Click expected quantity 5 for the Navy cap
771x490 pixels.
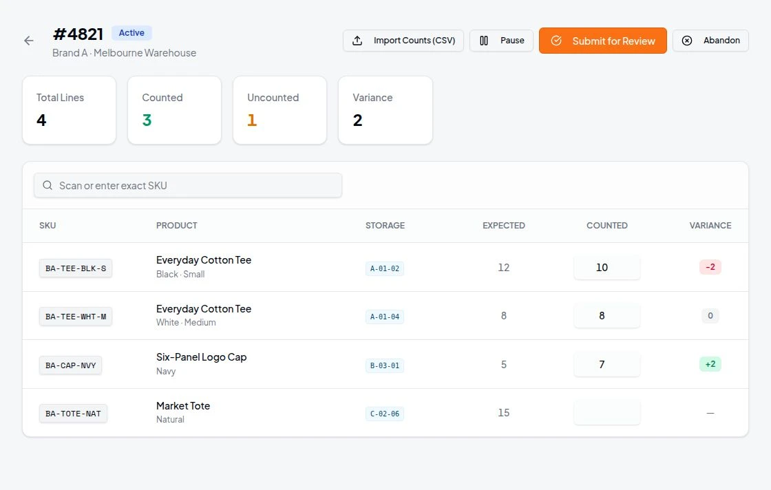[503, 365]
